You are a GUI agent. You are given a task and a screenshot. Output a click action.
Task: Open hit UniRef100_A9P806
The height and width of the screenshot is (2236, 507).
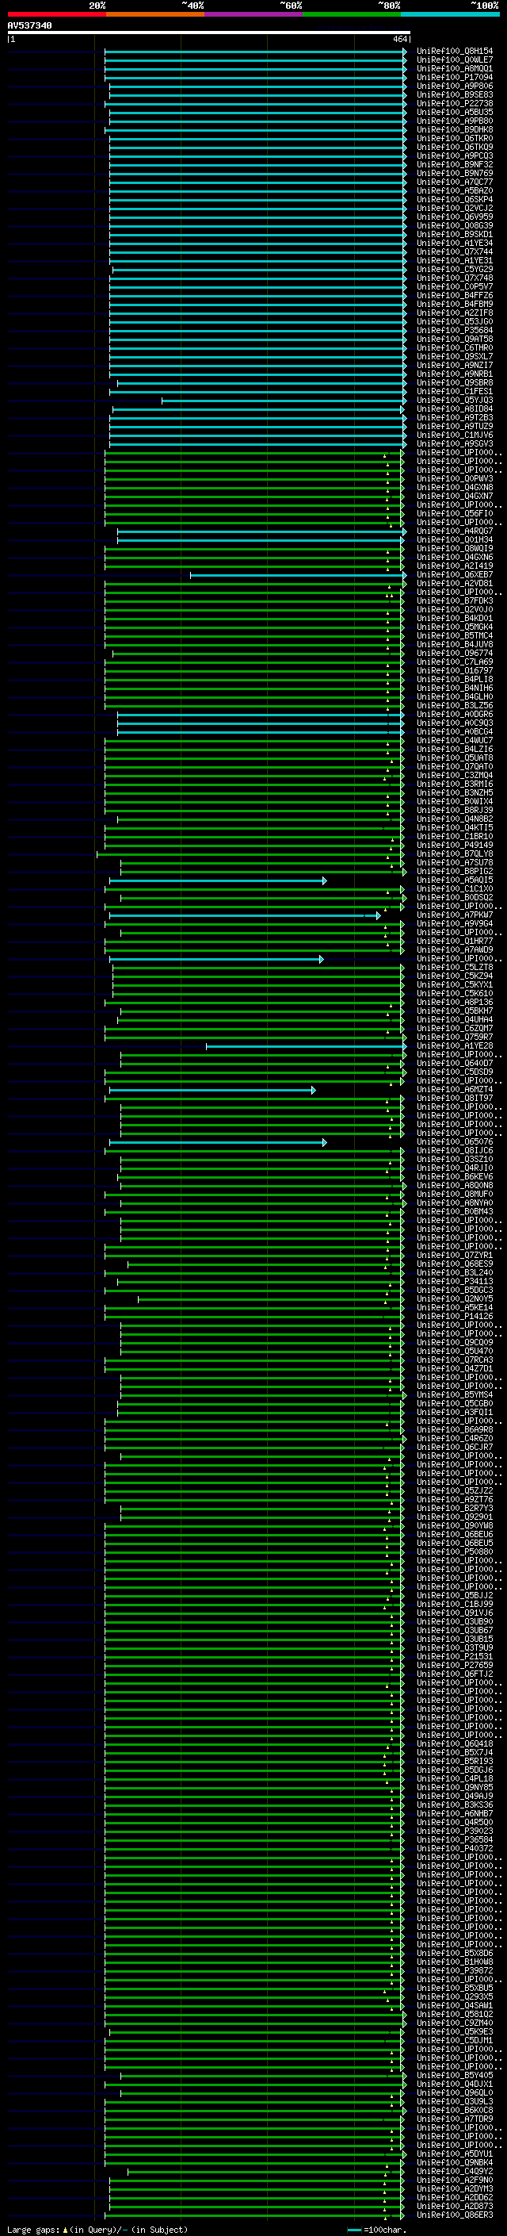tap(454, 86)
